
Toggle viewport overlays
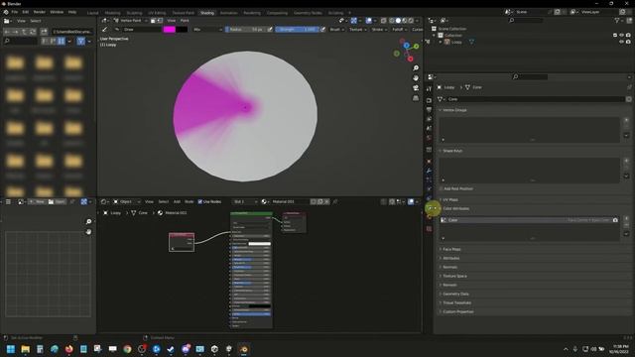point(369,20)
